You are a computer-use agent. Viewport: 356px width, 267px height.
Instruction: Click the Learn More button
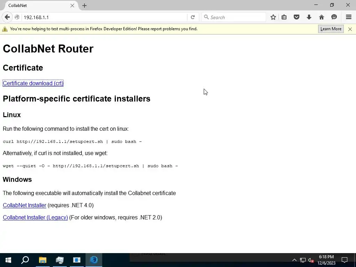331,29
